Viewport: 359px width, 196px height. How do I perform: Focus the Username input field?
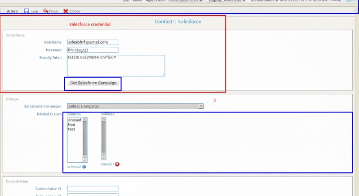click(x=93, y=42)
